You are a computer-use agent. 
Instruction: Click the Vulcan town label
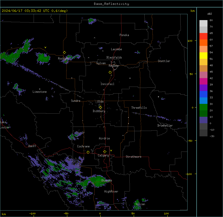point(140,204)
